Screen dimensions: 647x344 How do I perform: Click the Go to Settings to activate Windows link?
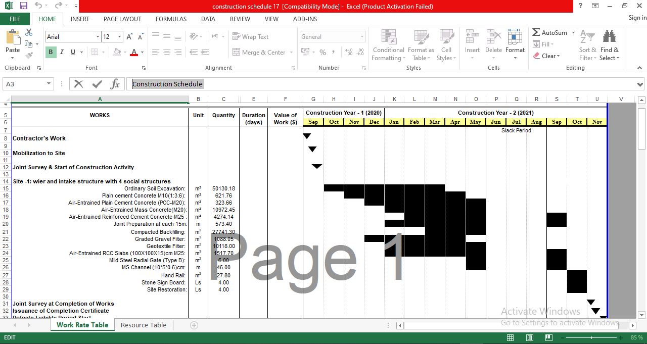[559, 322]
